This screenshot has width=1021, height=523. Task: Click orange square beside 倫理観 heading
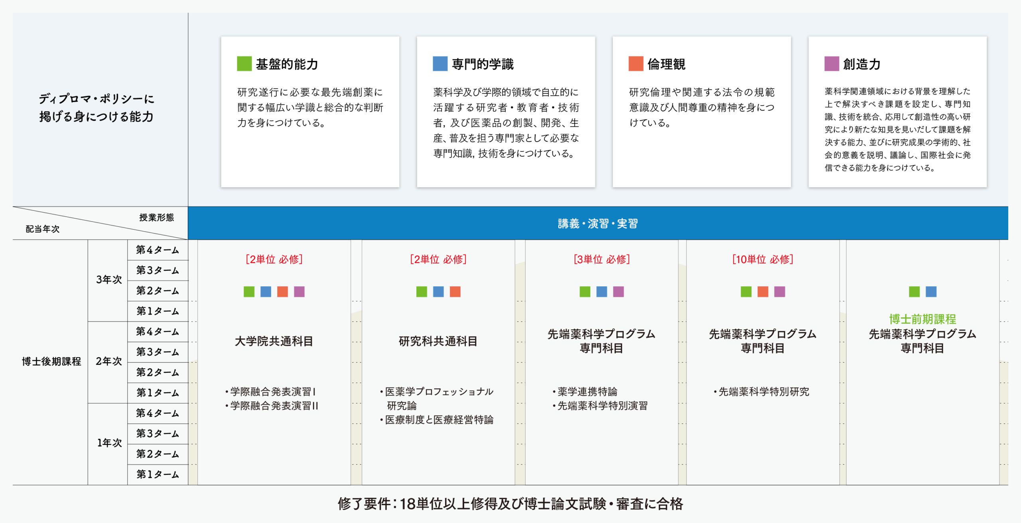(x=636, y=64)
